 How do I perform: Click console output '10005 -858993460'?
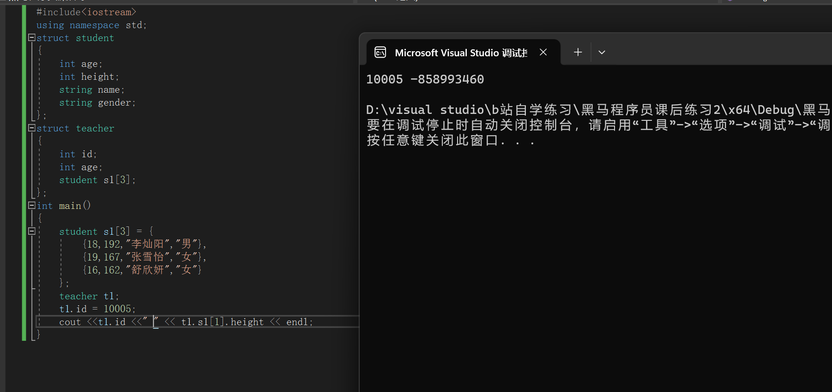[425, 79]
